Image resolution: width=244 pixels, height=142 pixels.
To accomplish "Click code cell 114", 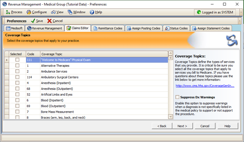I will [33, 77].
